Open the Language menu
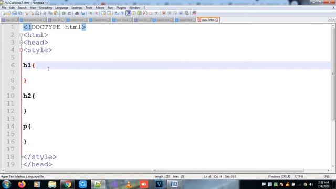The width and height of the screenshot is (336, 189). 61,8
